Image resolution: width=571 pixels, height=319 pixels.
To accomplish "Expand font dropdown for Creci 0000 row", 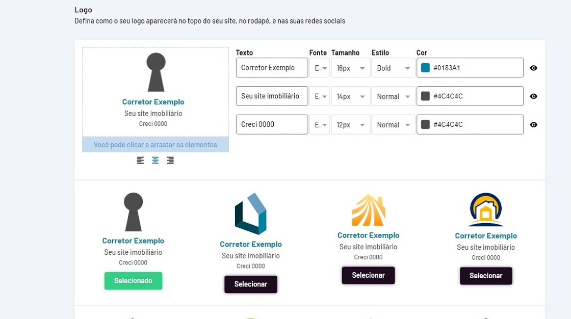I will [320, 125].
